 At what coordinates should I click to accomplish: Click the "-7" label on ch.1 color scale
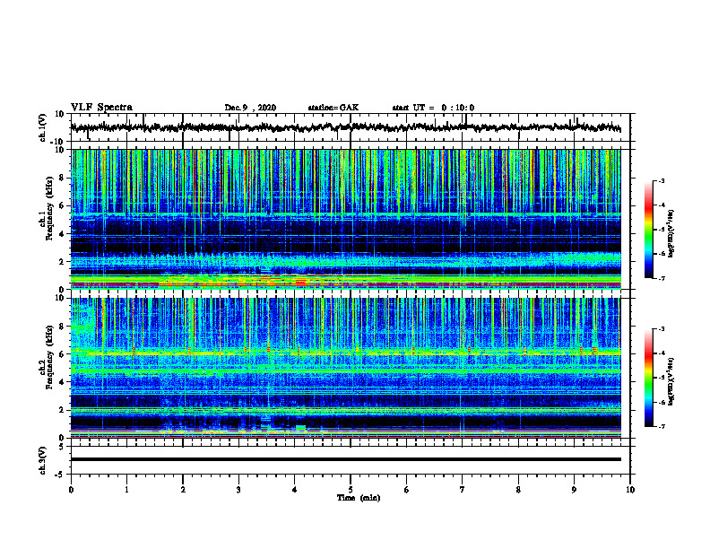pos(661,278)
